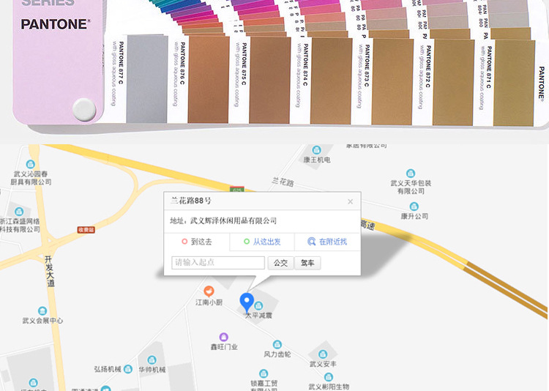Click the 武义天华包装 company icon
549x391 pixels.
(411, 173)
